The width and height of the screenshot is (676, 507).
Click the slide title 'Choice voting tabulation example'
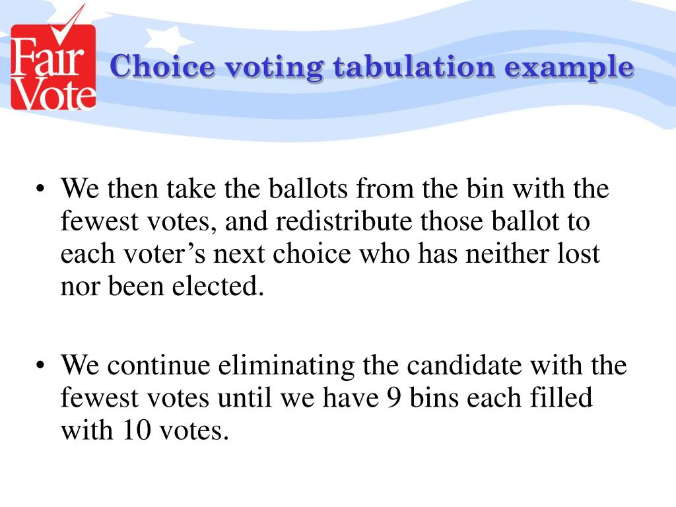[x=372, y=67]
